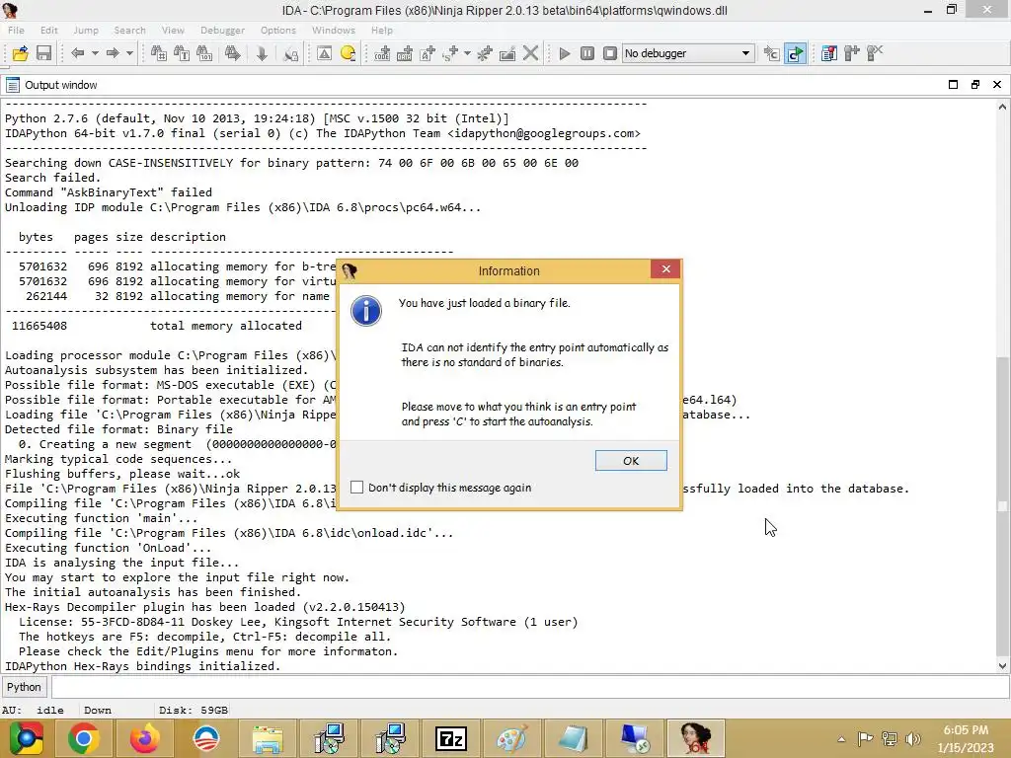Click OK in the Information dialog
1011x758 pixels.
[x=631, y=461]
